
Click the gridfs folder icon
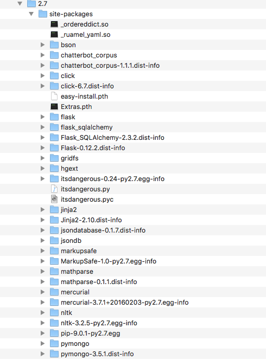[54, 158]
